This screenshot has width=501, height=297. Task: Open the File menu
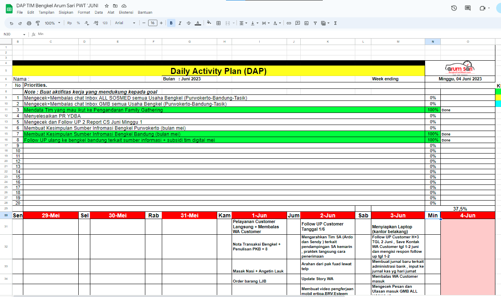[20, 12]
